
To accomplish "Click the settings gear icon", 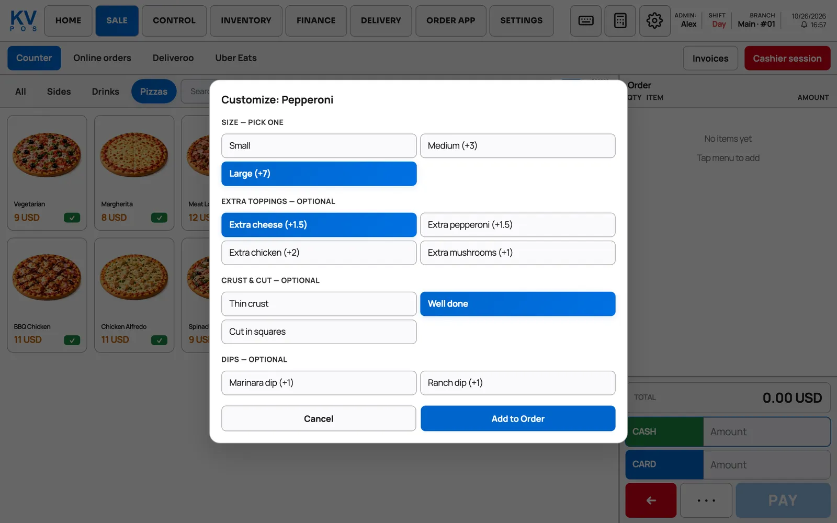I will click(654, 21).
